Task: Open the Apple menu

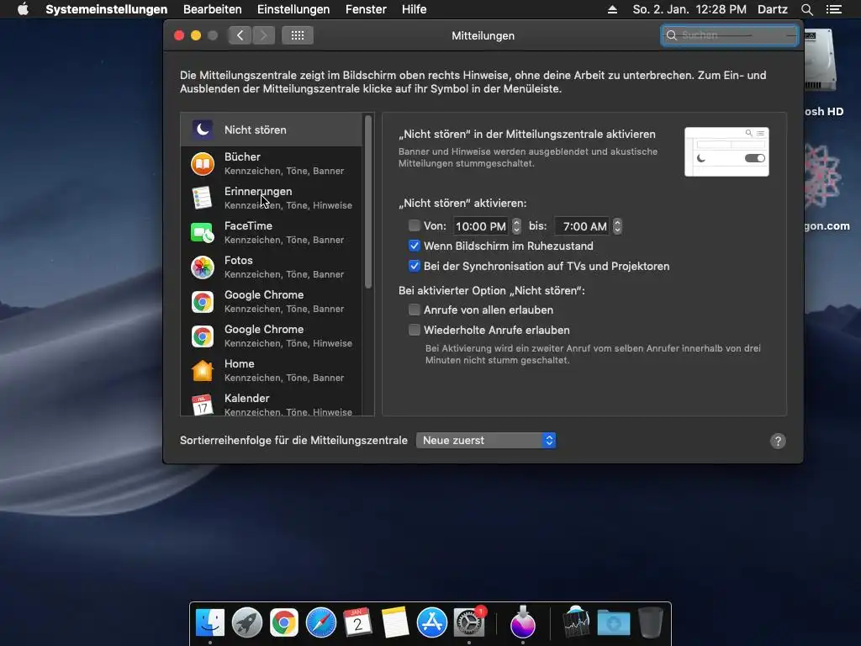Action: pyautogui.click(x=23, y=9)
